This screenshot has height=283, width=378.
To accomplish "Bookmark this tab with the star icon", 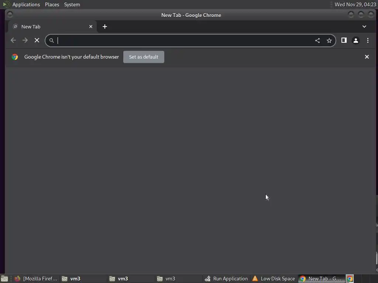I will pos(329,41).
